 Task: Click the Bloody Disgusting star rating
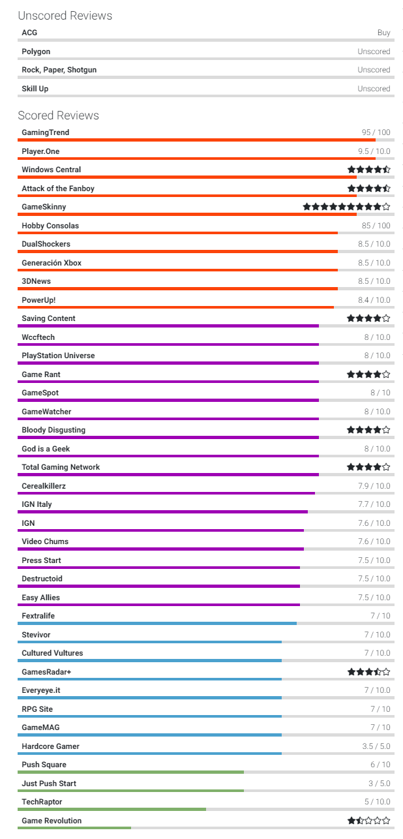pyautogui.click(x=368, y=430)
